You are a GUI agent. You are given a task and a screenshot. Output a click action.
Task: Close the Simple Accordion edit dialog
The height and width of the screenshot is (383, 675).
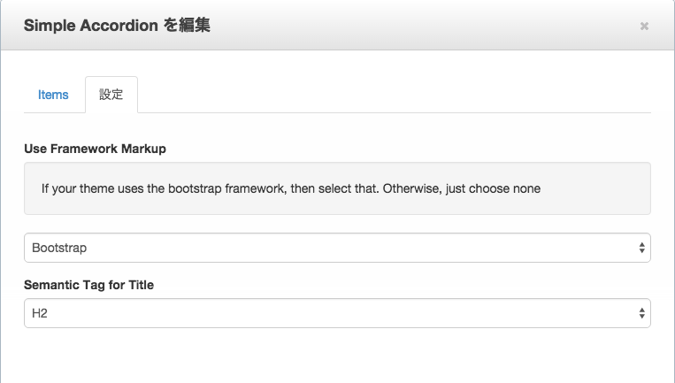pyautogui.click(x=644, y=27)
